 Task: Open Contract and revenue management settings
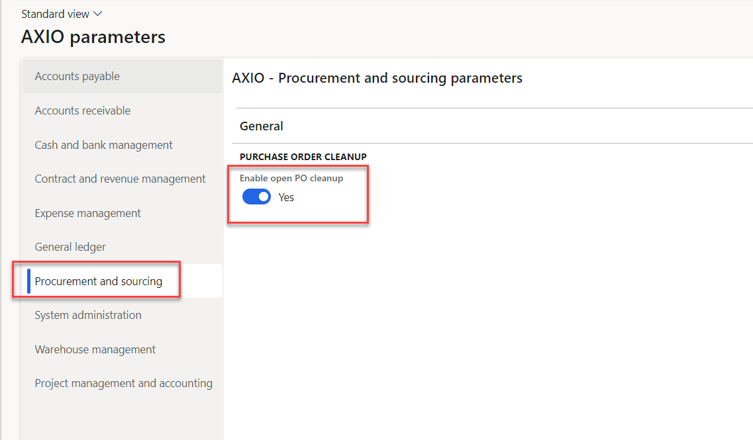point(120,179)
